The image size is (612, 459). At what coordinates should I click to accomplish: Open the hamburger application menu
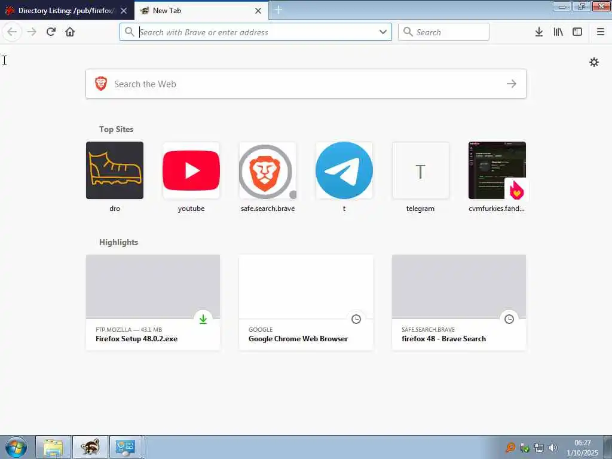[601, 32]
